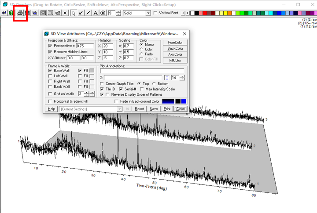Viewport: 317px width, 213px height.
Task: Enable the Left Wall checkbox
Action: (x=50, y=76)
